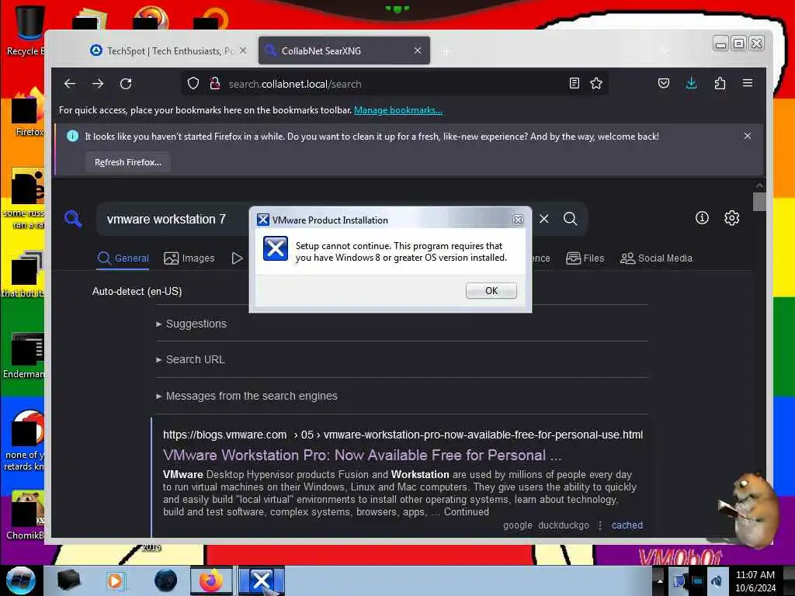Select VMware installer taskbar button
The image size is (795, 596).
point(261,580)
